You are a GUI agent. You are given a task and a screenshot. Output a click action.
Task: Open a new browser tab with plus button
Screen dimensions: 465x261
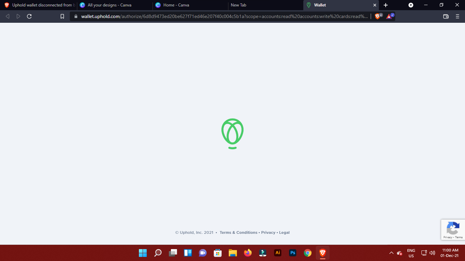tap(386, 5)
